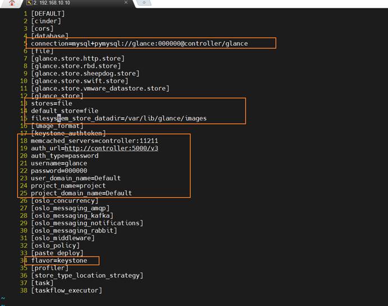388x306 pixels.
Task: Click the [store_type_location_strategy] line
Action: click(87, 275)
